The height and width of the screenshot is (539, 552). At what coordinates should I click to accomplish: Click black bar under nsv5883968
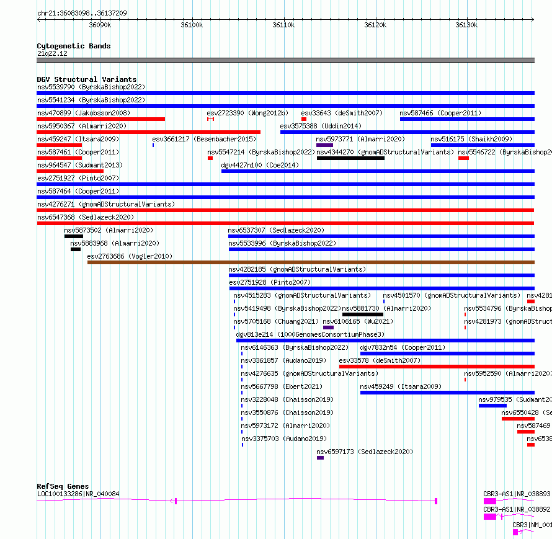click(x=76, y=249)
